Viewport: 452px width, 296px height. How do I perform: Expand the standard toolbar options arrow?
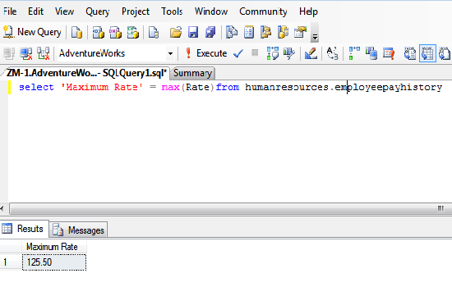pos(315,34)
